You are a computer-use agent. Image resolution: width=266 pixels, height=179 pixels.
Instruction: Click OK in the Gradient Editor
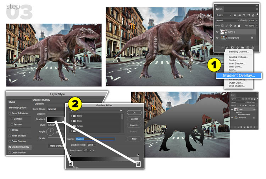pyautogui.click(x=134, y=113)
